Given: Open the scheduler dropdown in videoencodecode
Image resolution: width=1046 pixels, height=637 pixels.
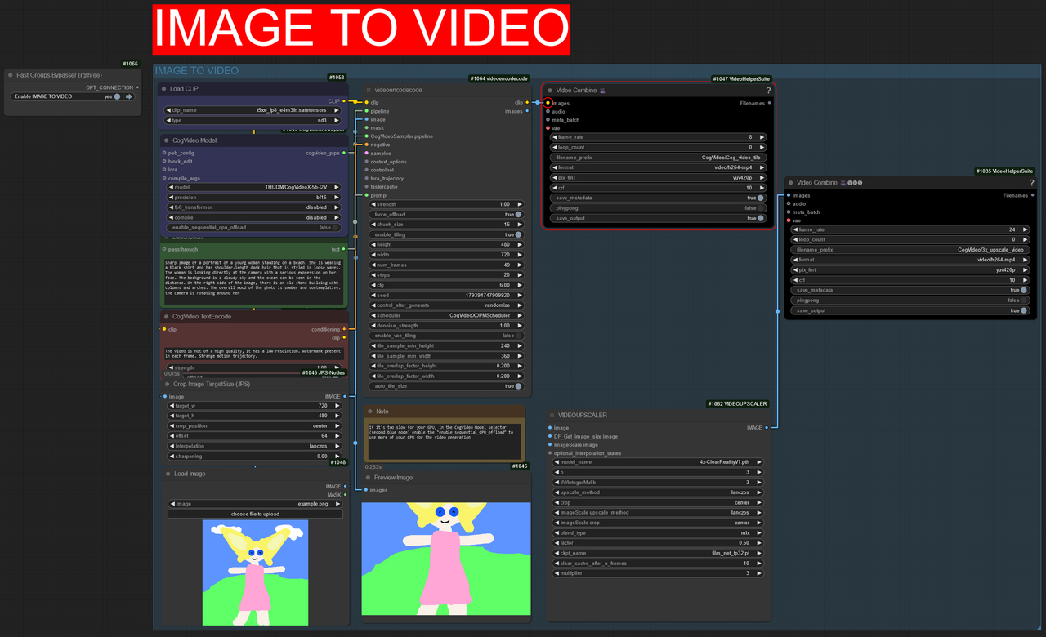Looking at the screenshot, I should (x=445, y=315).
